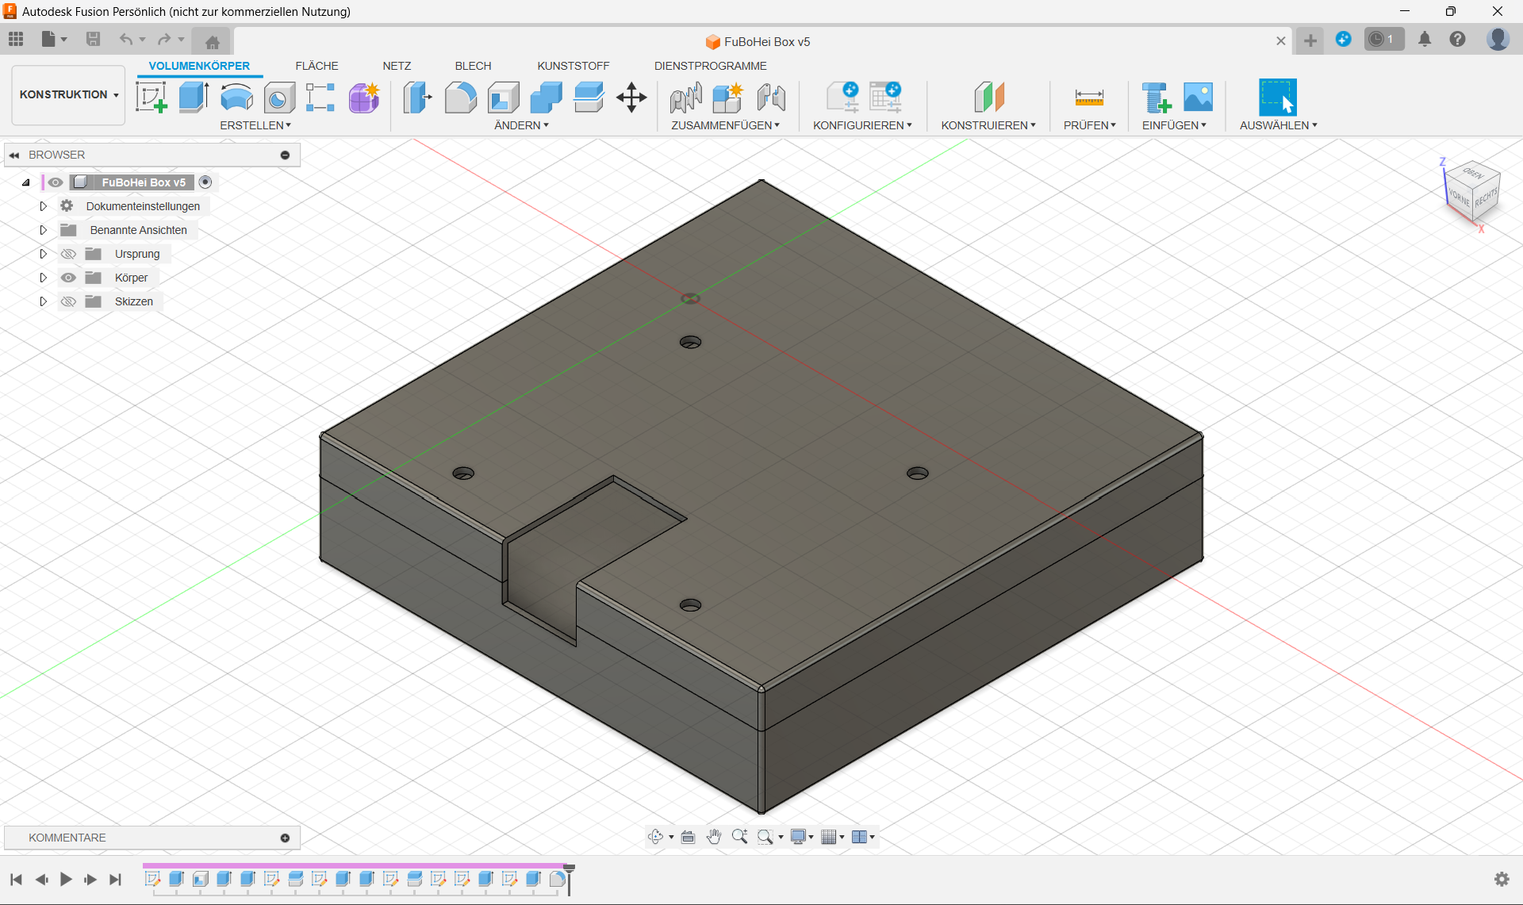
Task: Select the Combine tool
Action: click(x=546, y=98)
